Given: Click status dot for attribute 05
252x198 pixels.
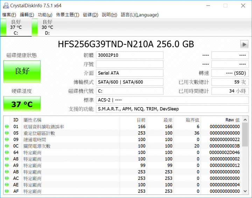Looking at the screenshot, I should point(7,133).
